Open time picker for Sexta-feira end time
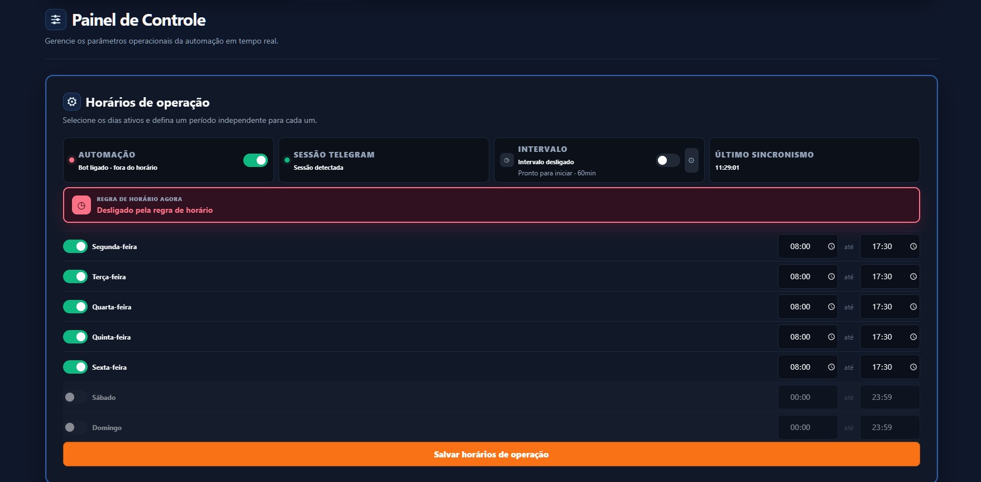981x482 pixels. [x=913, y=367]
